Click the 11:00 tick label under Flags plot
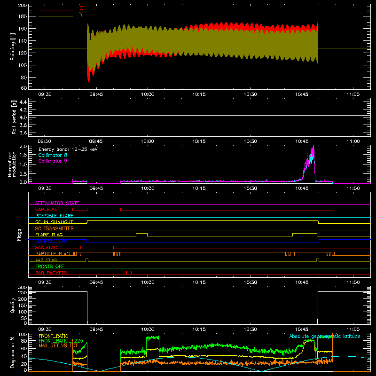The height and width of the screenshot is (376, 376). point(353,282)
